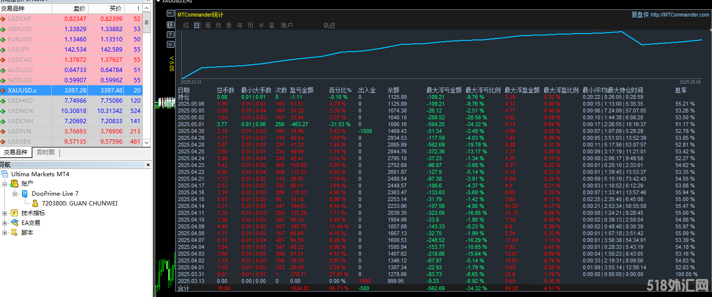Select the 月 monthly statistics tab

coord(218,25)
